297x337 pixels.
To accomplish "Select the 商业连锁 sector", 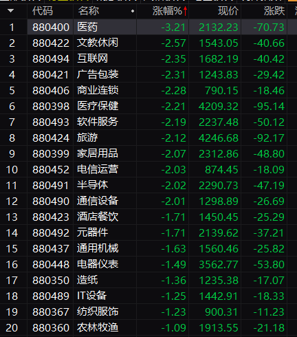I will point(98,90).
